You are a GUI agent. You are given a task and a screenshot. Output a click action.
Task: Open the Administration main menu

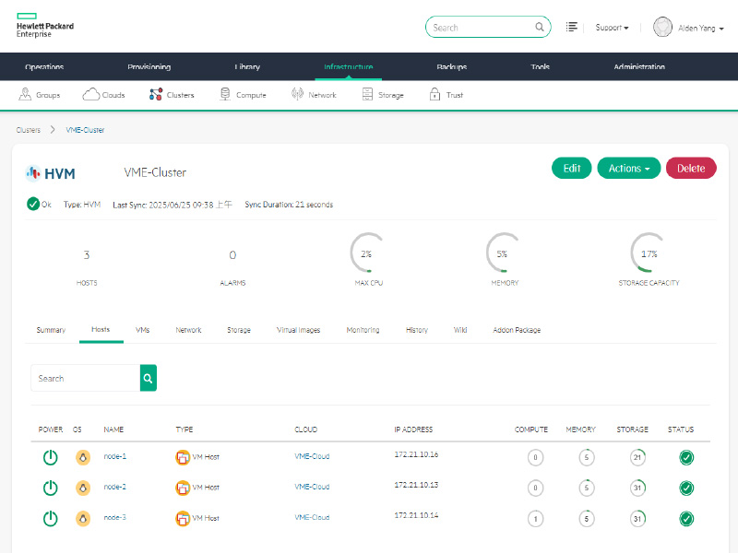[639, 66]
